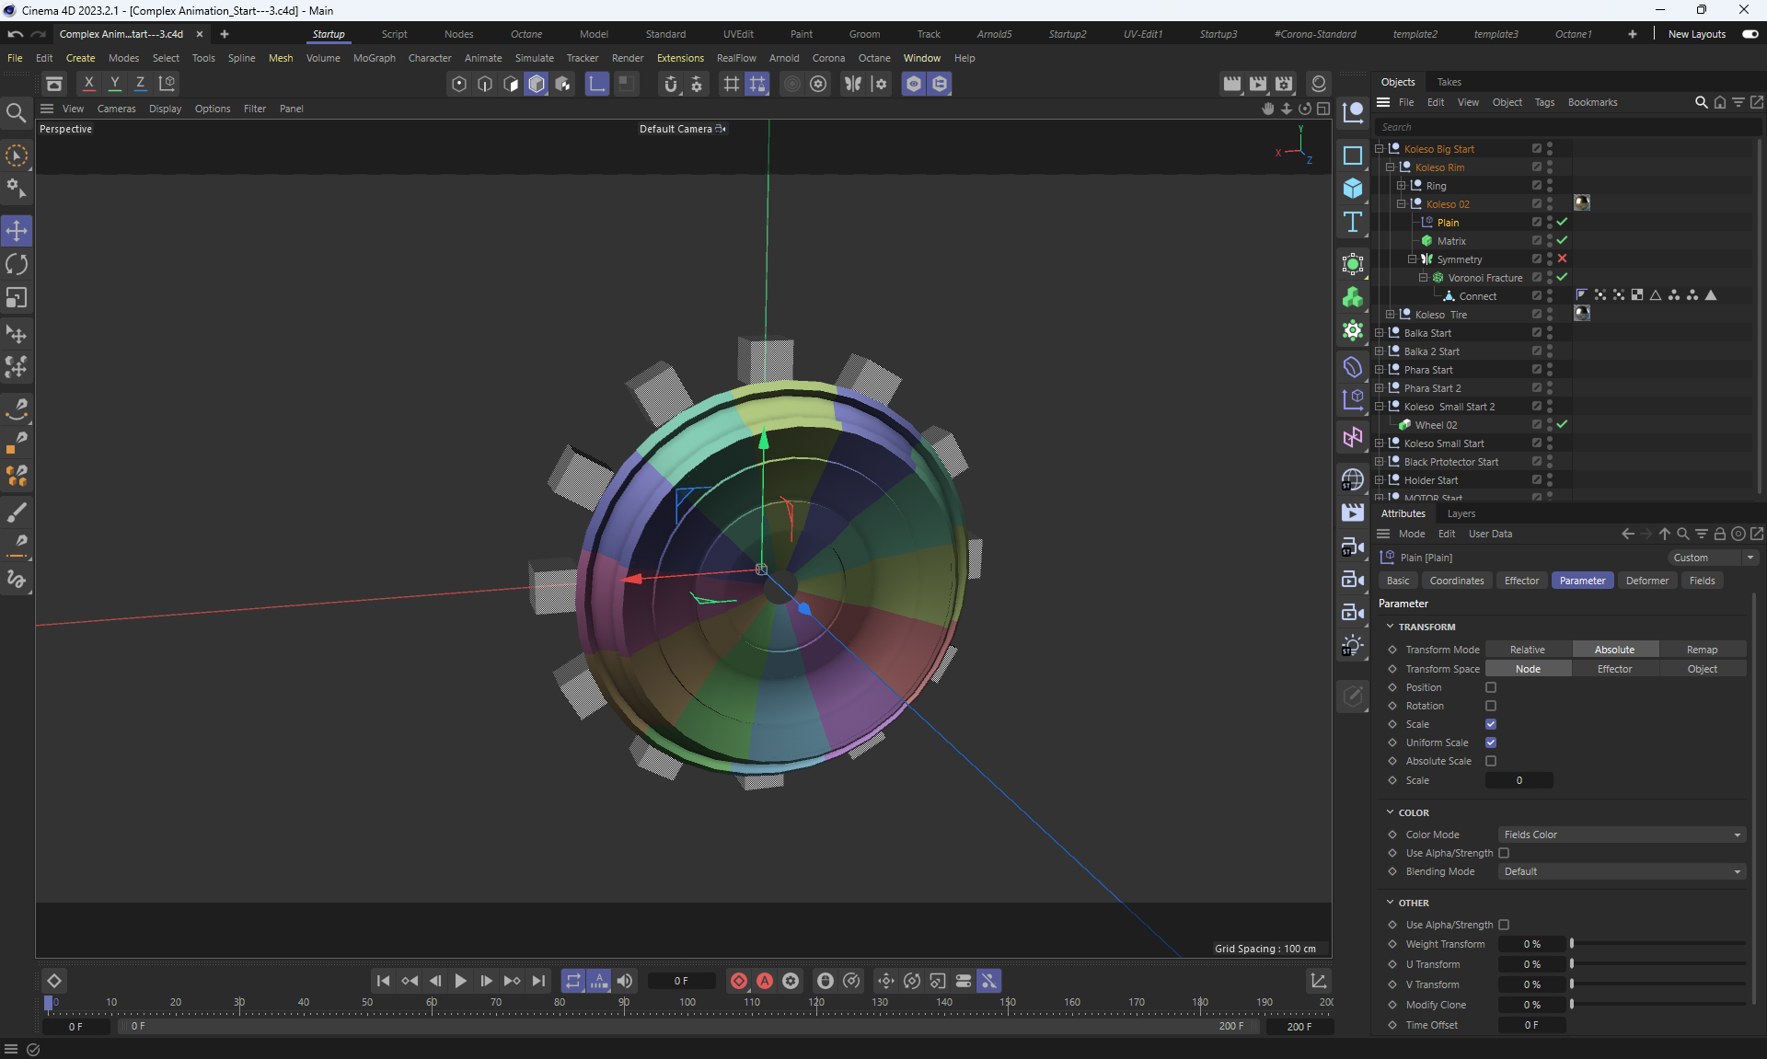Enable the Symmetry object red X
1767x1059 pixels.
[x=1562, y=259]
